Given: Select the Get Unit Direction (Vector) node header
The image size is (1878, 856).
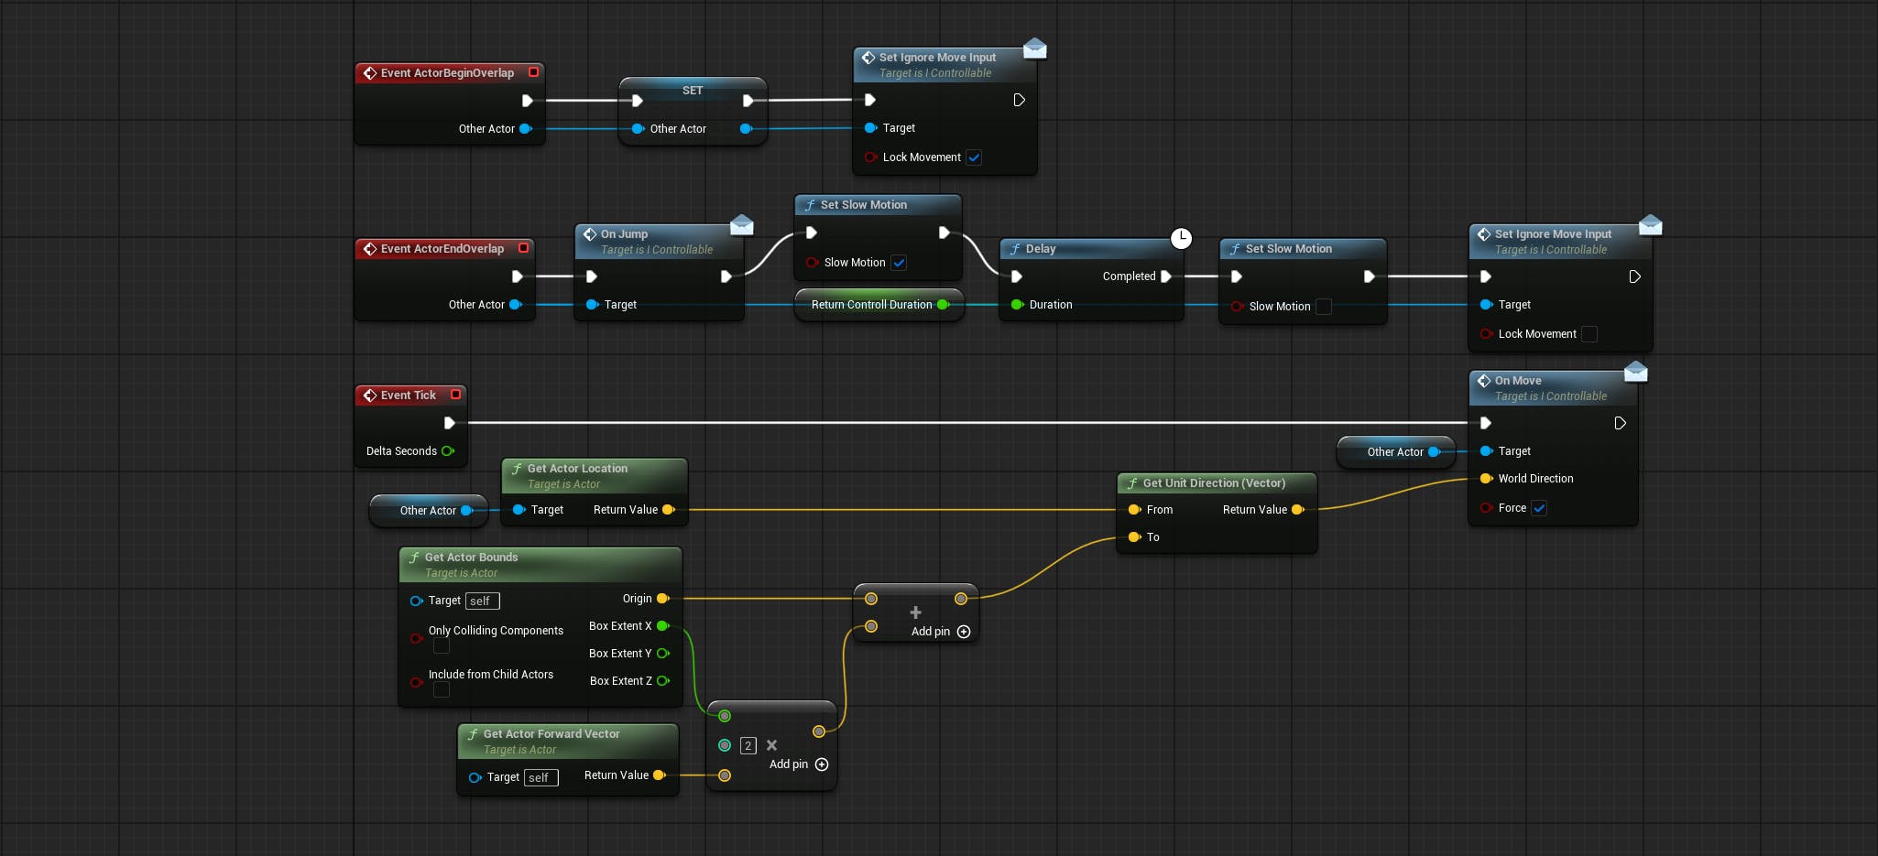Looking at the screenshot, I should point(1214,483).
